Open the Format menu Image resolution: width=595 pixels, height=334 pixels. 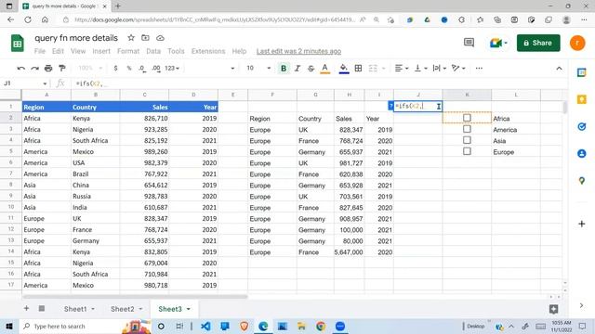point(128,51)
